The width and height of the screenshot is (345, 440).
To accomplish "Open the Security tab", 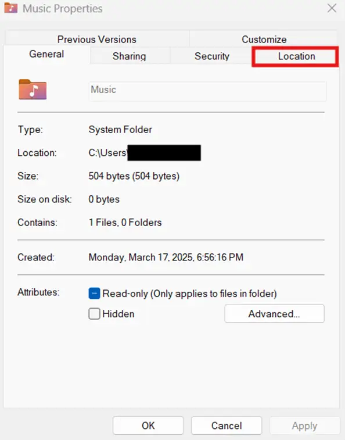I will click(212, 56).
